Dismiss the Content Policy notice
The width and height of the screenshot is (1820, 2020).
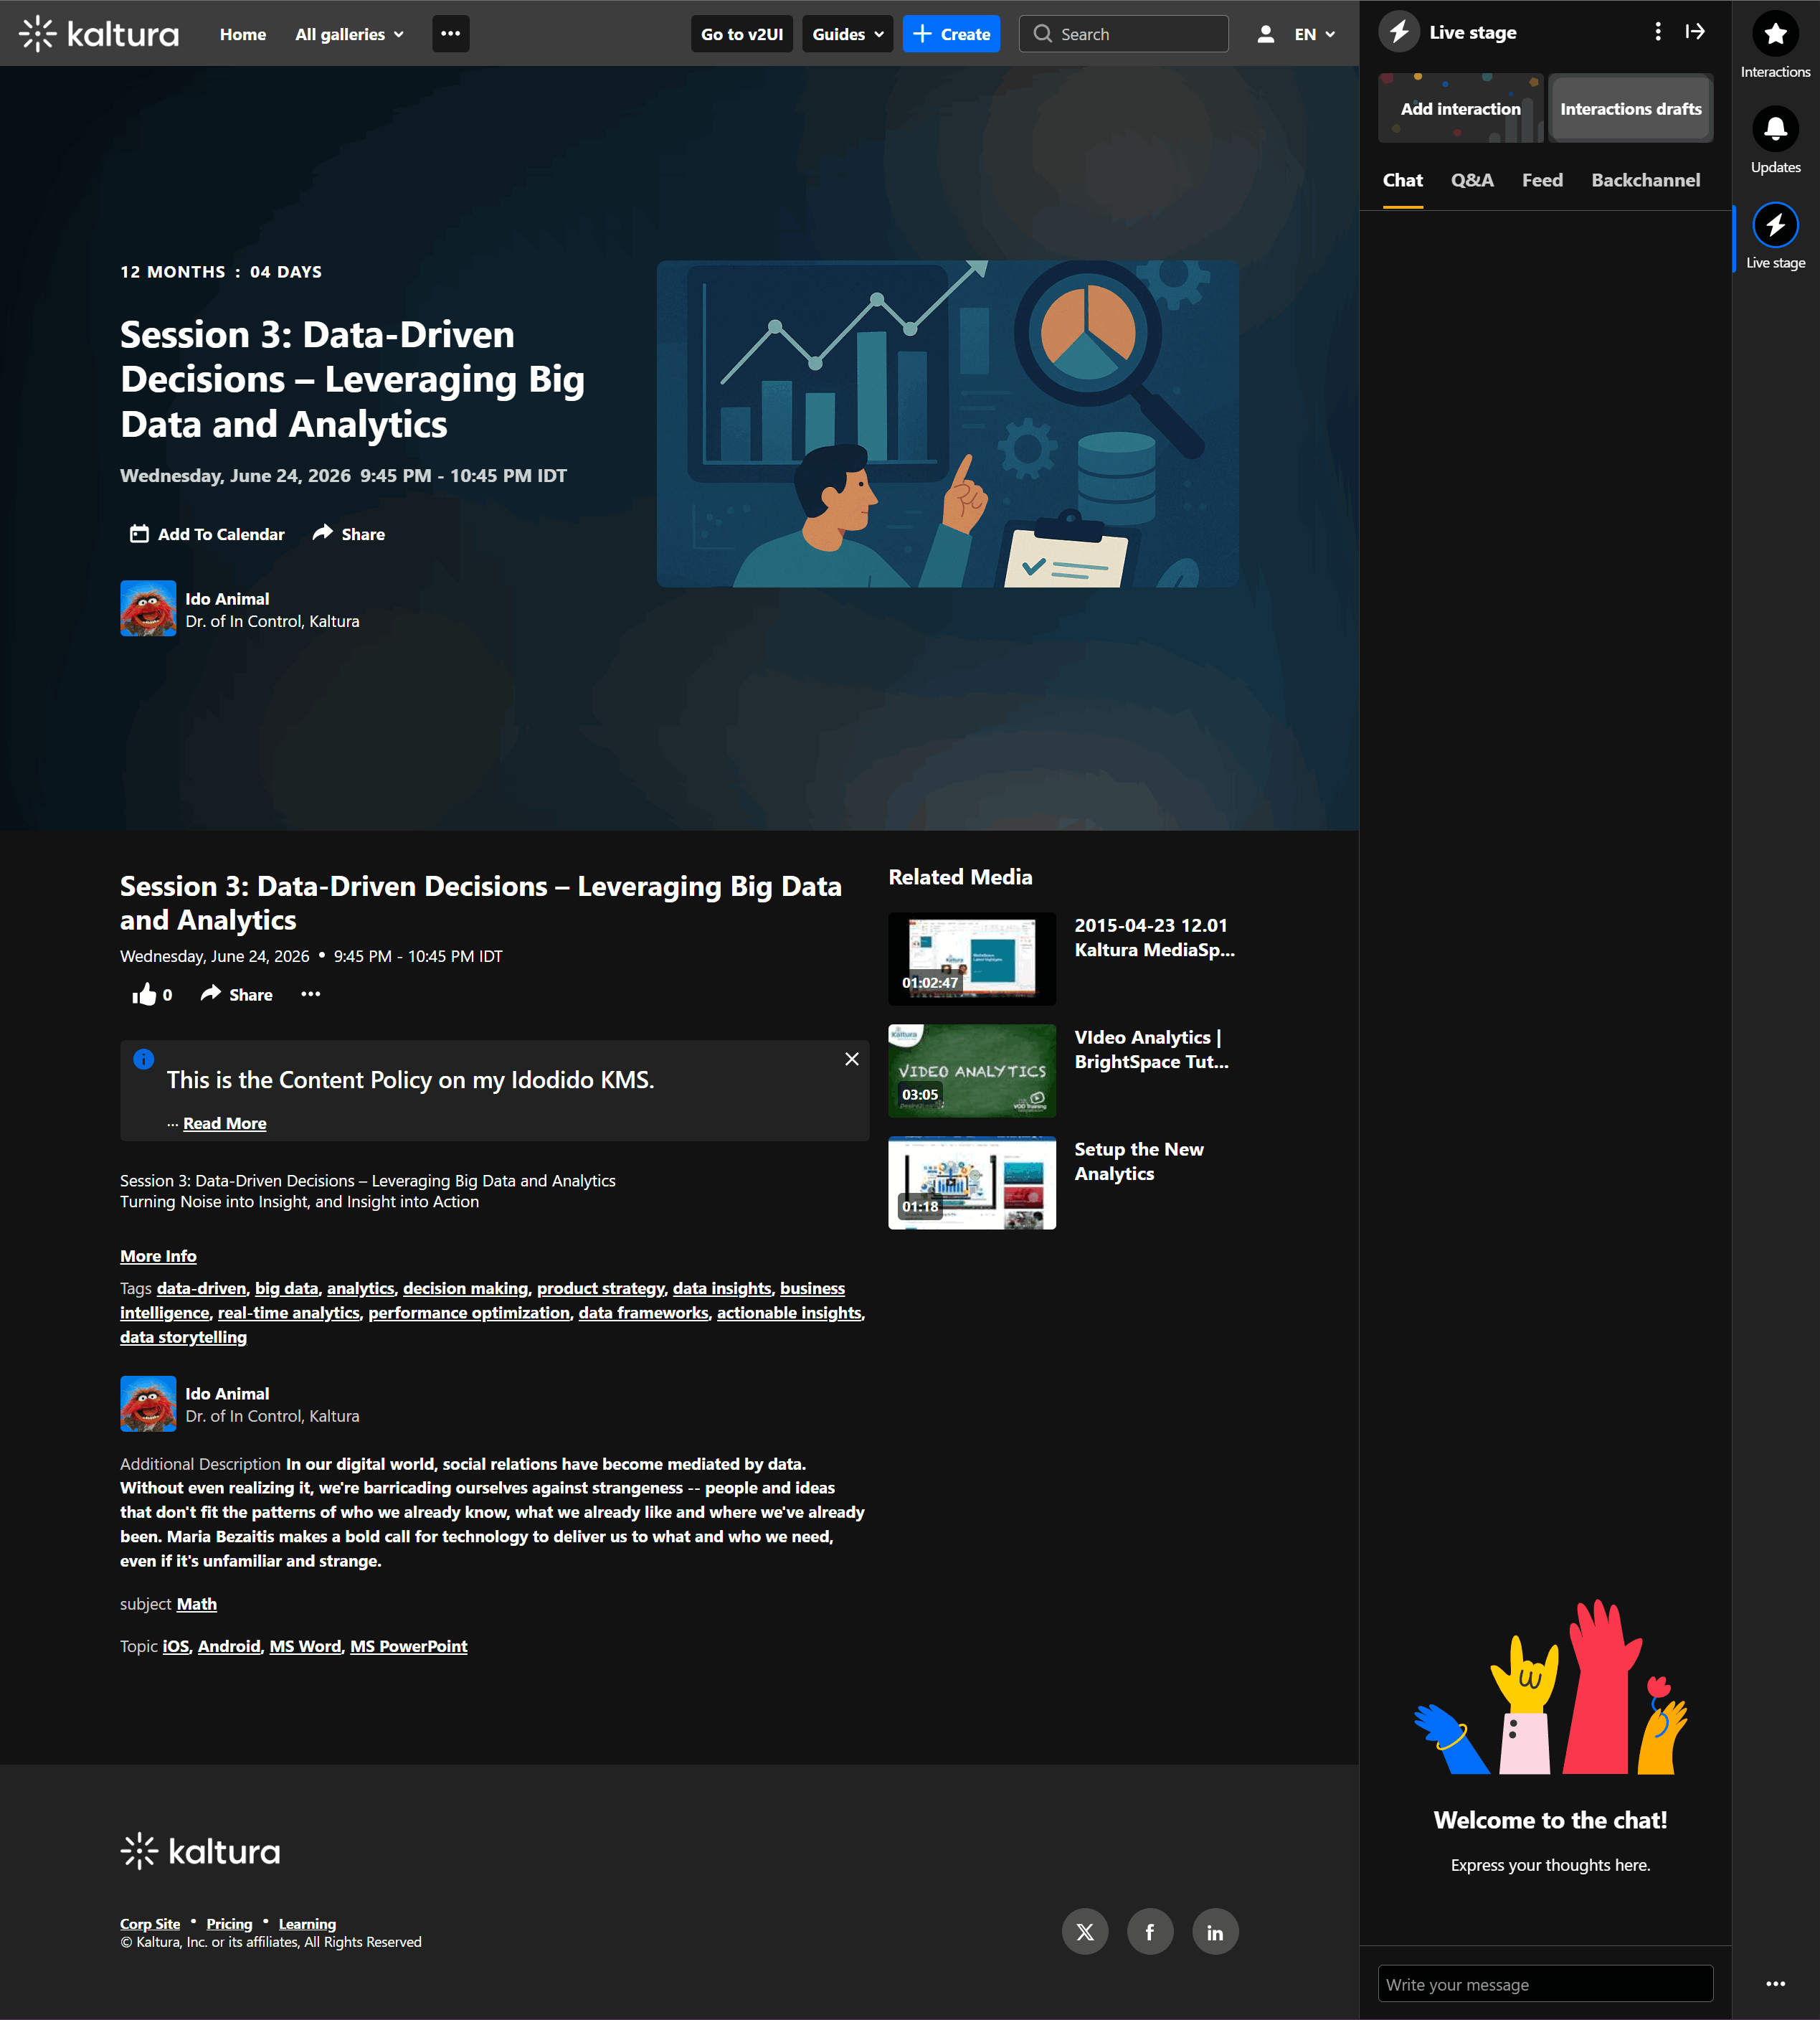pos(851,1059)
